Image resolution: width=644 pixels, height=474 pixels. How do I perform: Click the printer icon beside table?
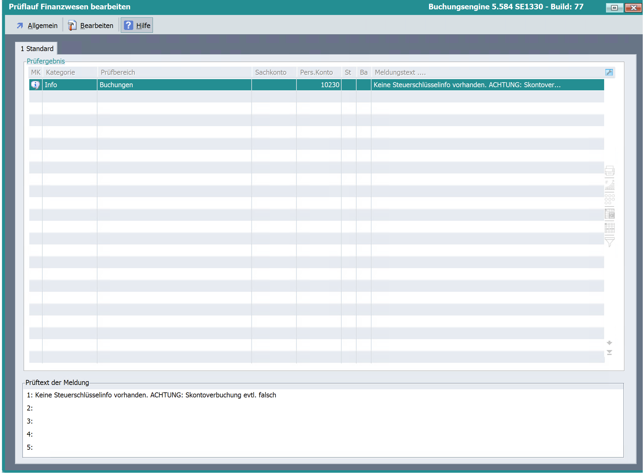pos(609,171)
